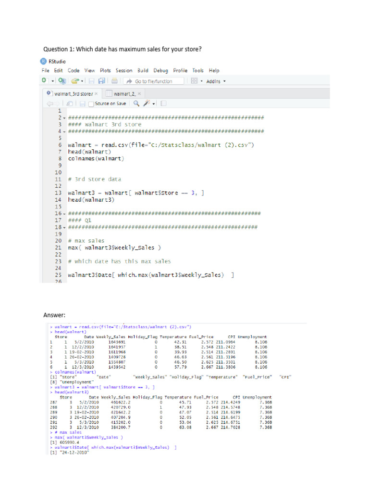Click the find/replace magnifier icon

(136, 103)
